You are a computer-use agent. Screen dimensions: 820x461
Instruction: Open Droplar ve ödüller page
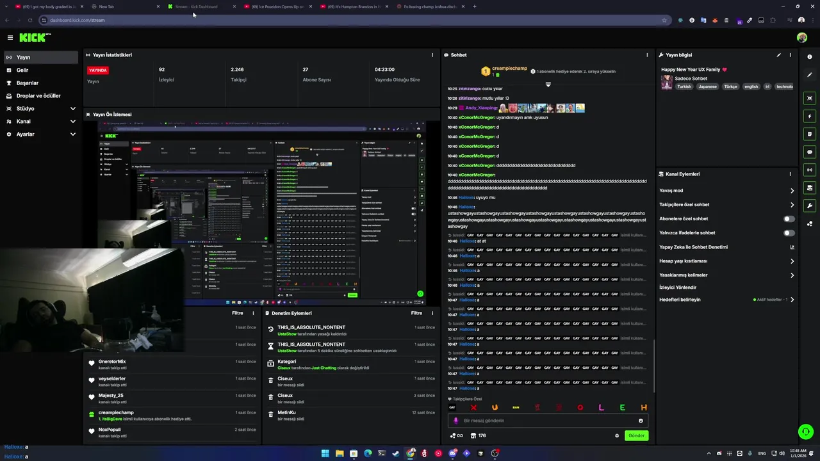41,95
